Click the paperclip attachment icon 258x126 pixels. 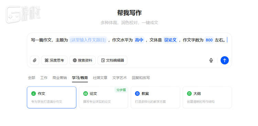(x=34, y=60)
